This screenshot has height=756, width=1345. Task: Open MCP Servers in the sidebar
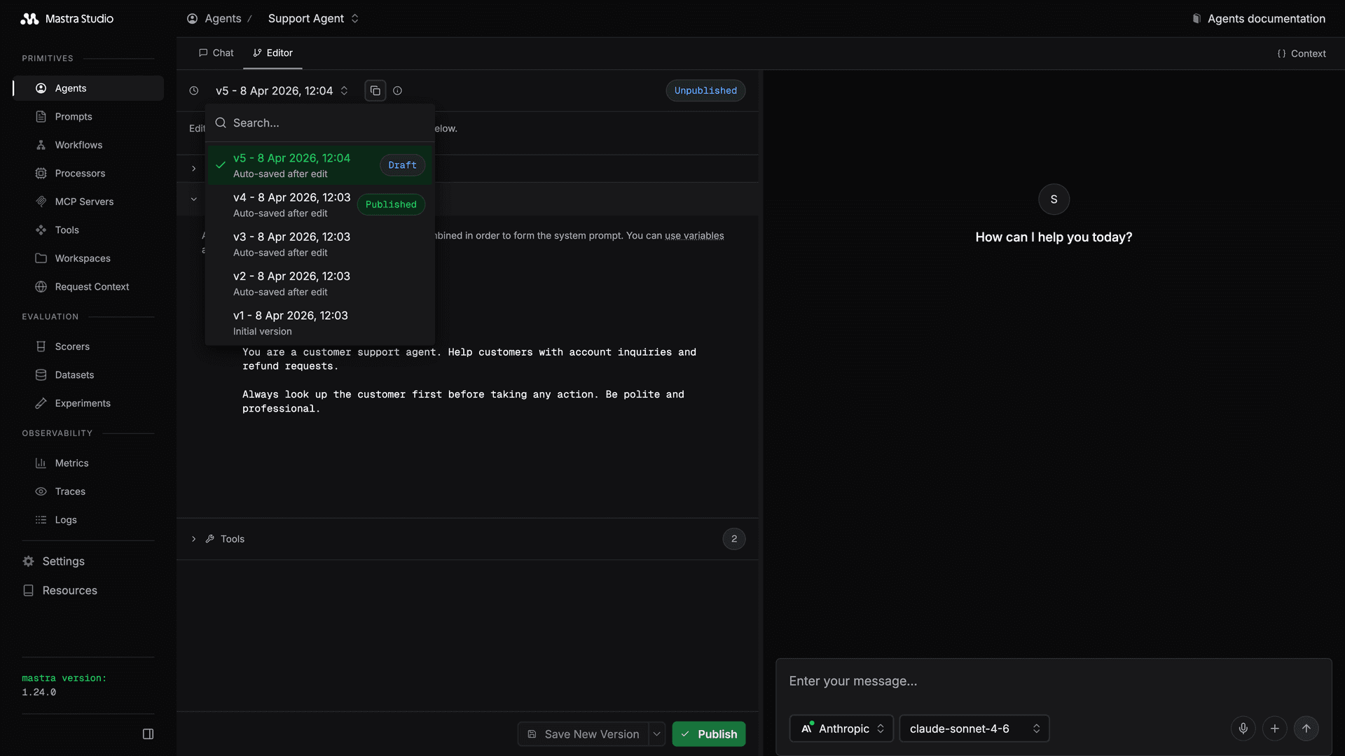(x=84, y=202)
